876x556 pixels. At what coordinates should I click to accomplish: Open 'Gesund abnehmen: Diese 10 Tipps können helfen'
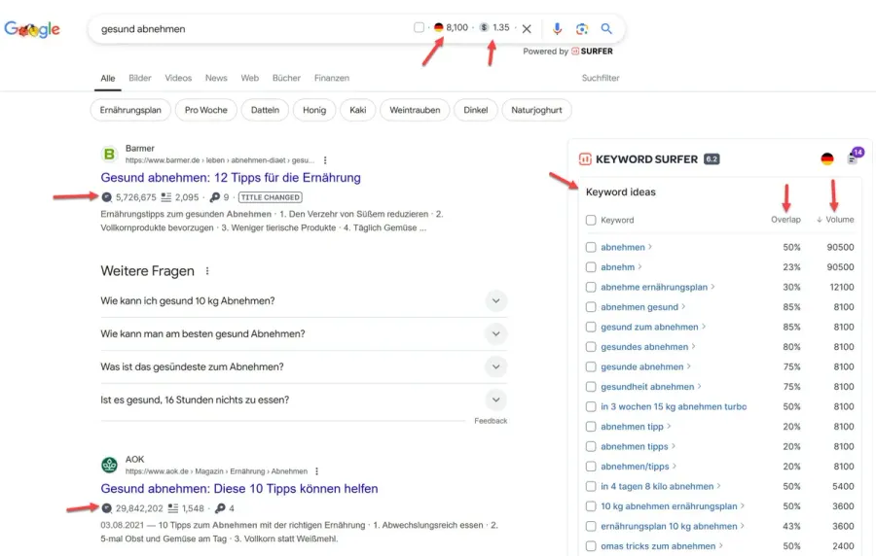coord(239,489)
